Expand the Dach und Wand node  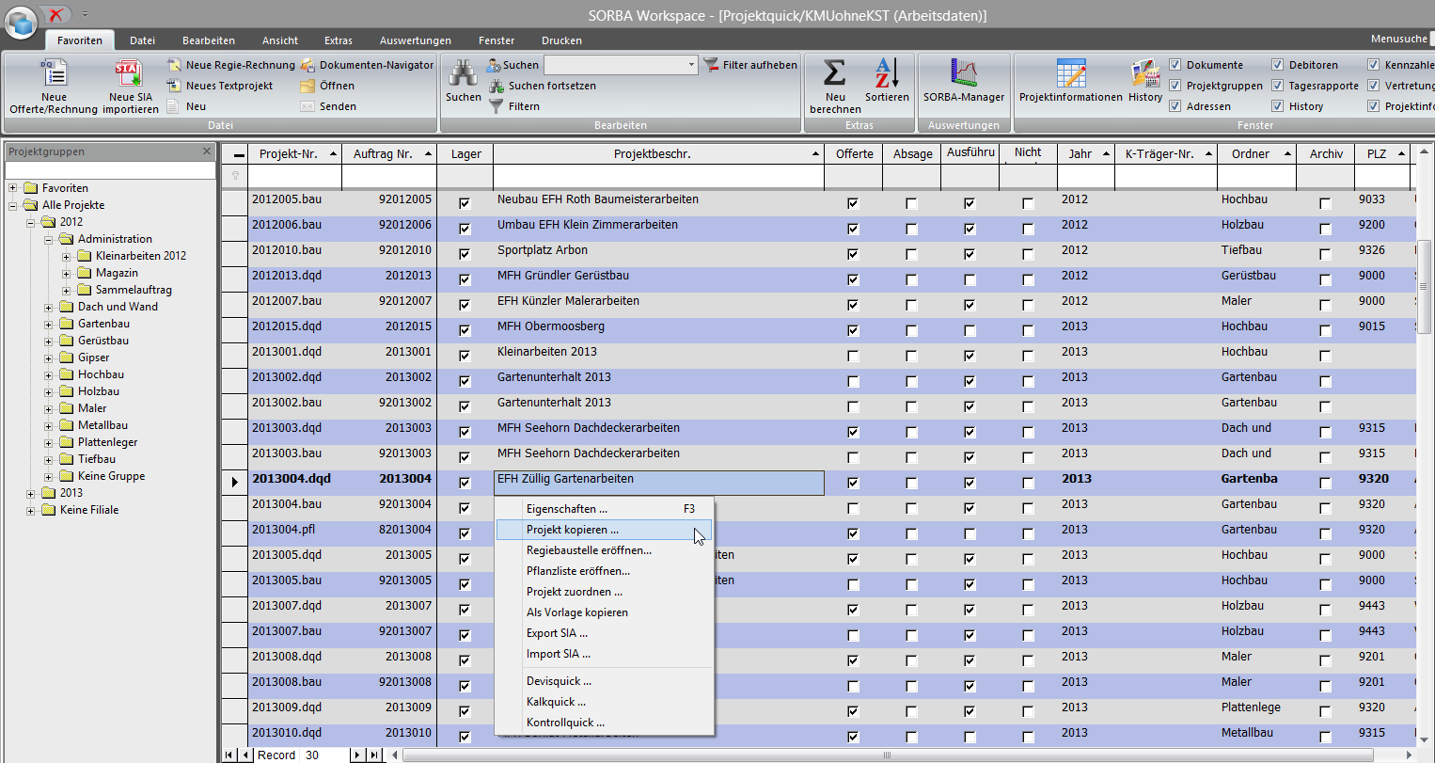49,307
